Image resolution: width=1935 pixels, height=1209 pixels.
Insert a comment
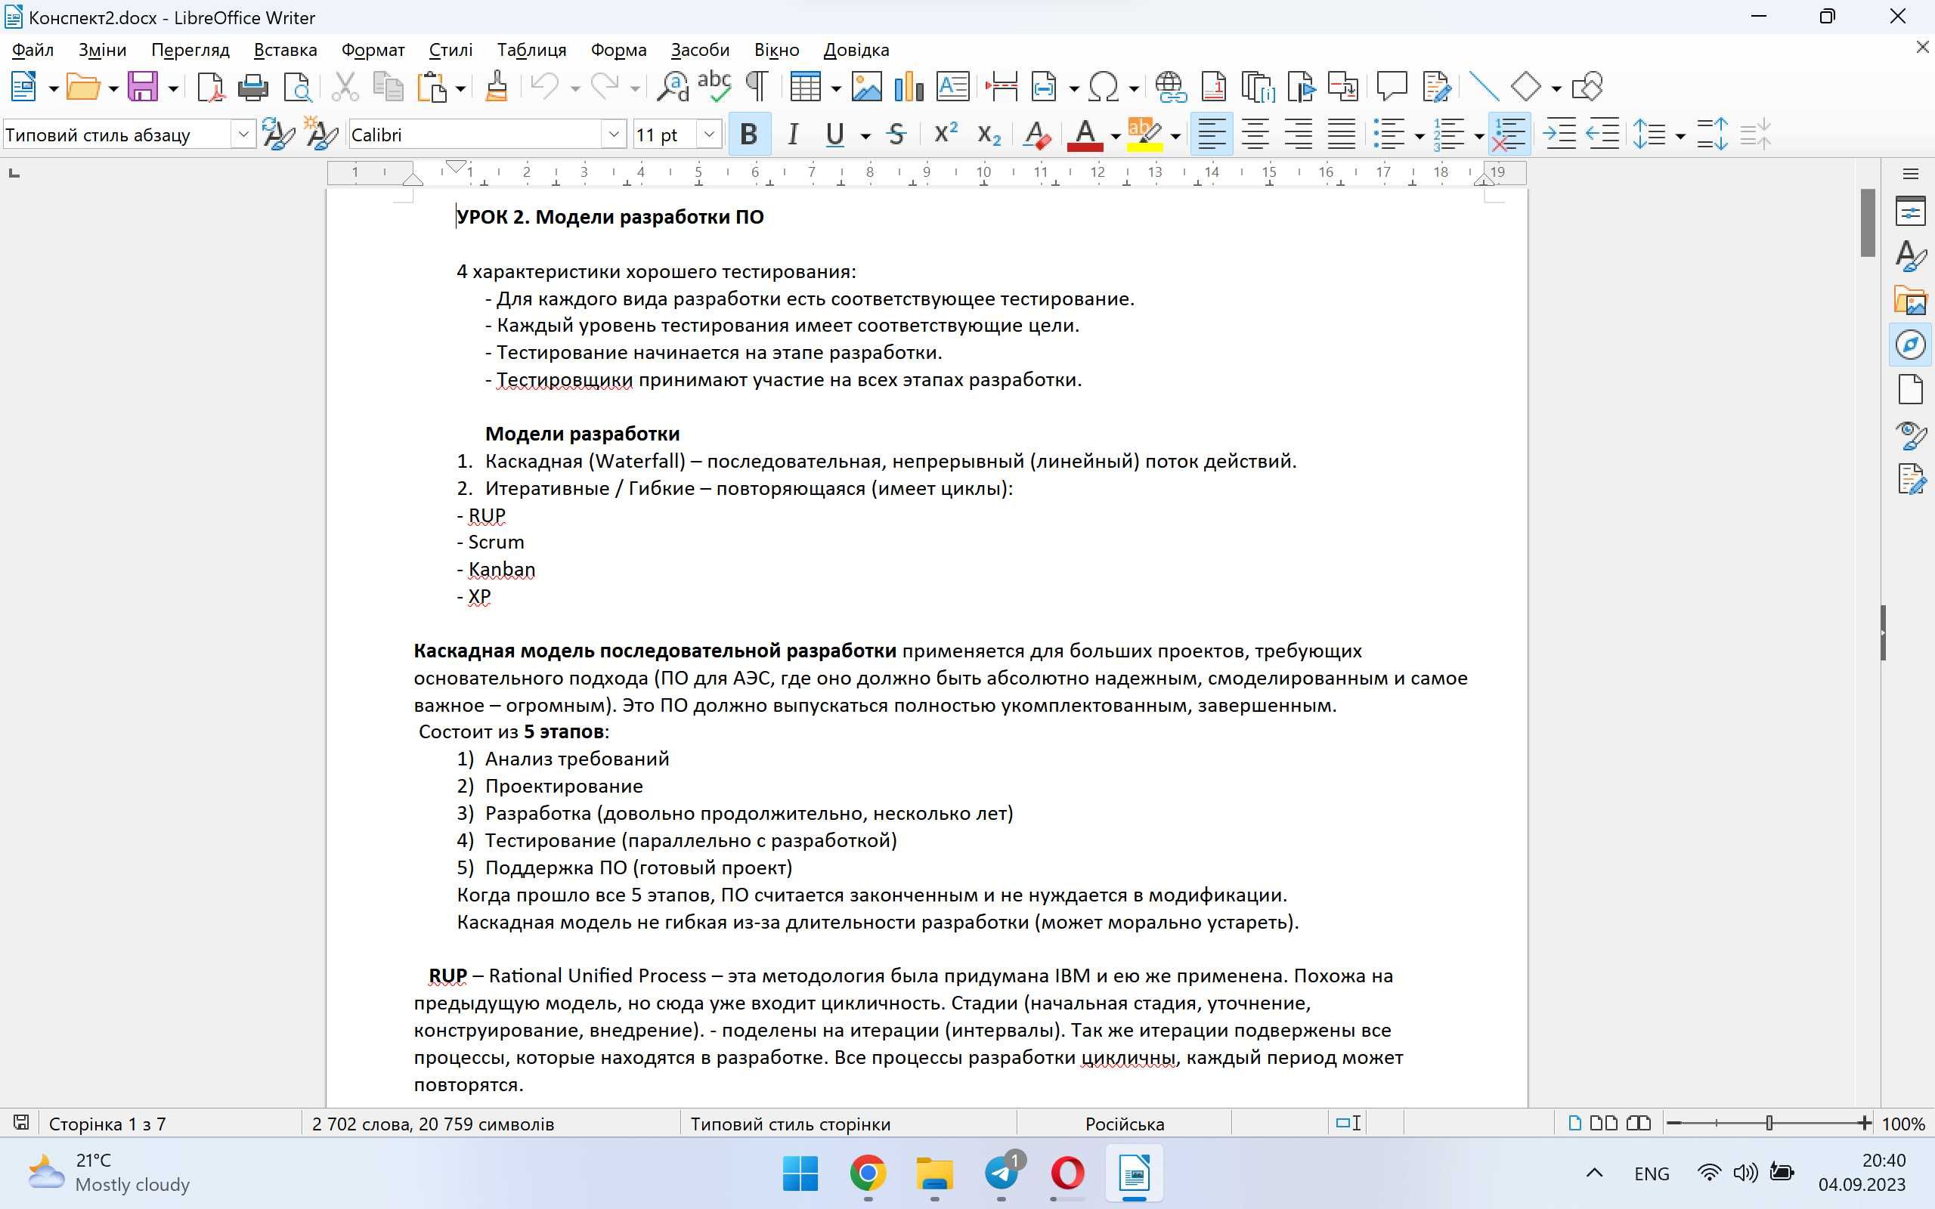pyautogui.click(x=1392, y=86)
